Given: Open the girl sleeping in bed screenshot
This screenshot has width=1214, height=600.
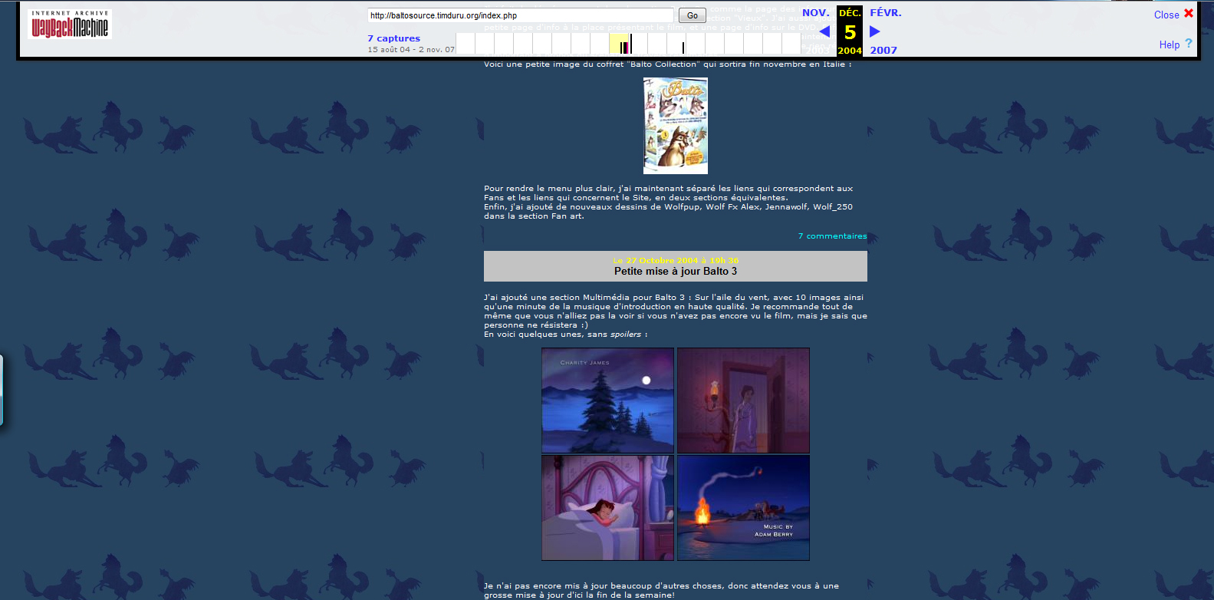Looking at the screenshot, I should click(x=608, y=508).
